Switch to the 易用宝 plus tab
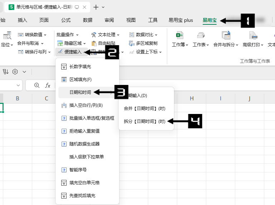The image size is (275, 205). (181, 20)
